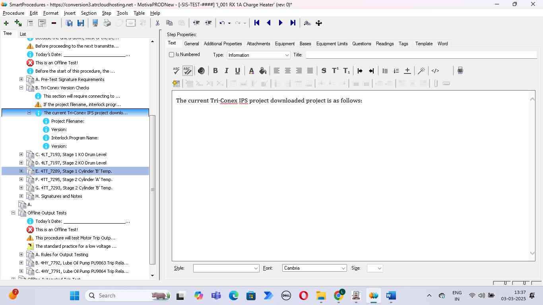The height and width of the screenshot is (305, 543).
Task: Toggle automatic spell check ABC button
Action: [188, 71]
